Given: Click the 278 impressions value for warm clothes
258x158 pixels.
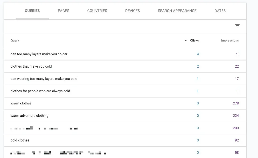Looking at the screenshot, I should coord(236,103).
